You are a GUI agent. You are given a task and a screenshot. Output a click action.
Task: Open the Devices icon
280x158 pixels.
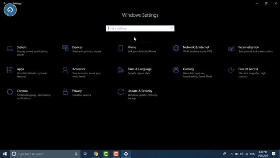(x=65, y=48)
